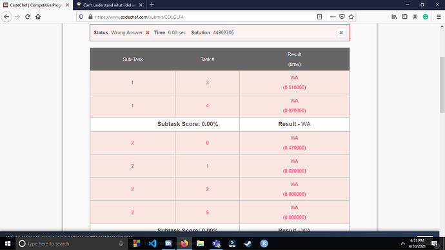This screenshot has height=250, width=445.
Task: Show sidebars icon in toolbar
Action: (405, 17)
